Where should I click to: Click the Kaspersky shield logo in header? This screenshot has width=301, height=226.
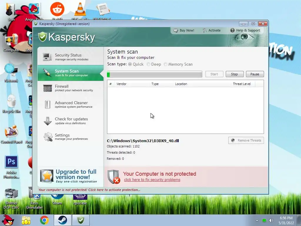click(42, 37)
